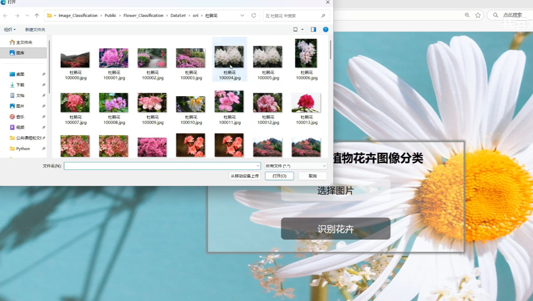Click 打开(O) button

click(279, 176)
